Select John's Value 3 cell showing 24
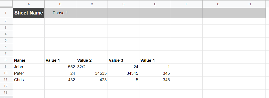Viewport: 269px width, 98px height. 123,67
